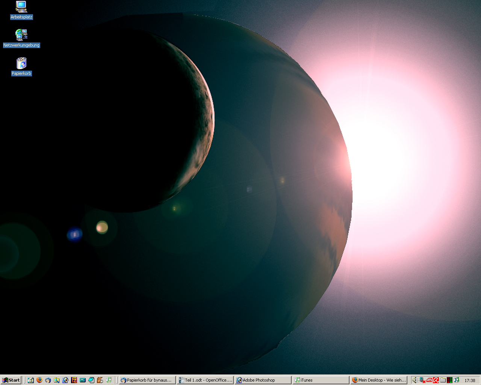This screenshot has width=481, height=385.
Task: Launch Thunderbird from the Quick Launch bar
Action: (48, 380)
